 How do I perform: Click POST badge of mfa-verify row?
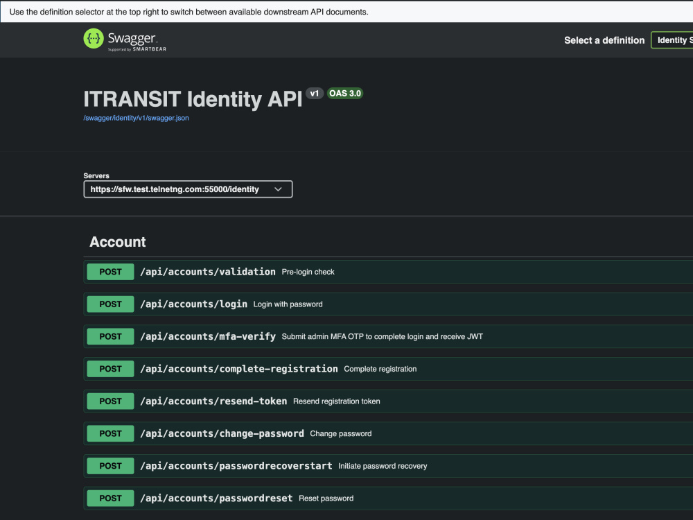pyautogui.click(x=110, y=336)
